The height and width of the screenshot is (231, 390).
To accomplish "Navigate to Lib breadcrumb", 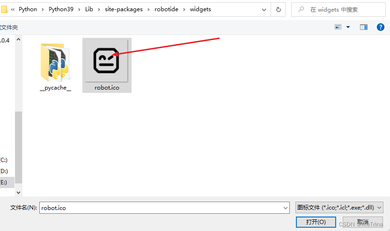I will pyautogui.click(x=89, y=9).
